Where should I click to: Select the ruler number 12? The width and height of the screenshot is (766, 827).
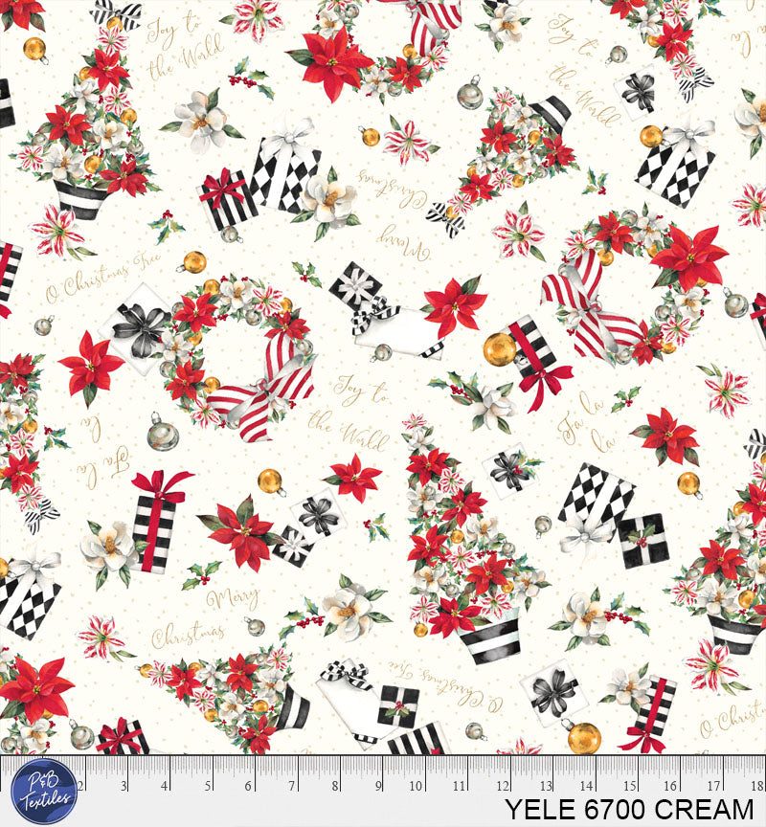point(502,786)
